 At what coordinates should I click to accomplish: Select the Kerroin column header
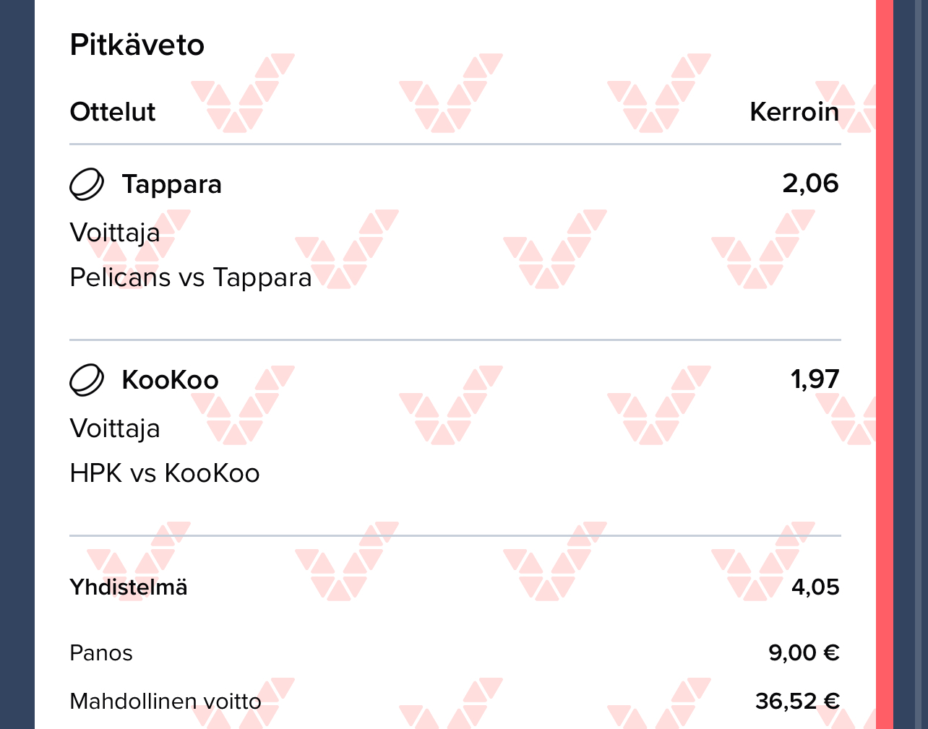coord(794,112)
